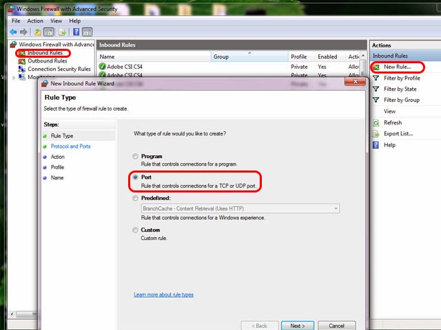Click Refresh in Actions pane
Viewport: 441px width, 330px height.
click(x=393, y=122)
